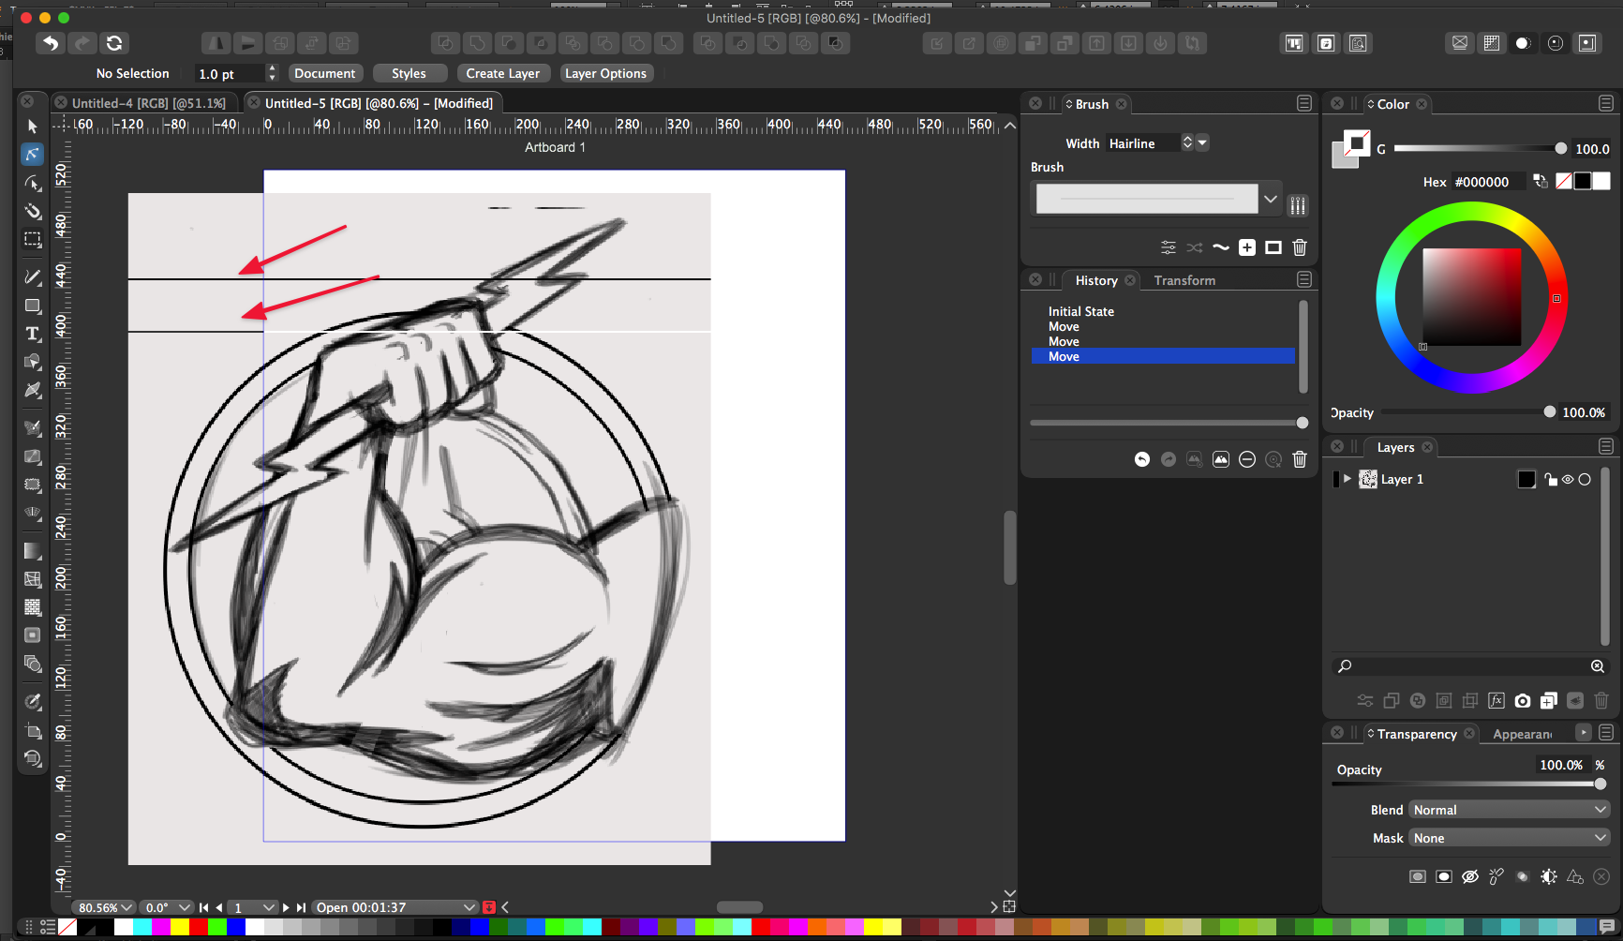Click the rectangular marquee selection tool

coord(33,240)
